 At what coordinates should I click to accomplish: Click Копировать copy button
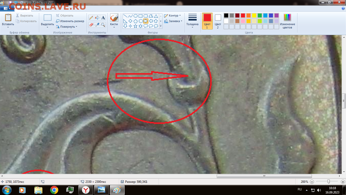tap(26, 21)
